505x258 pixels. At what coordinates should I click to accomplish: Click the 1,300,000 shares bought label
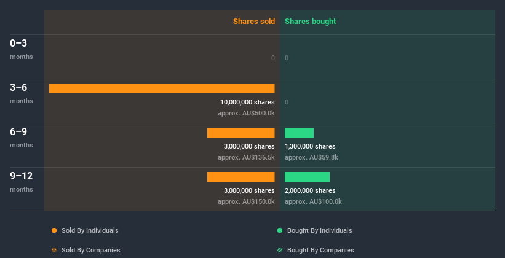[x=310, y=146]
